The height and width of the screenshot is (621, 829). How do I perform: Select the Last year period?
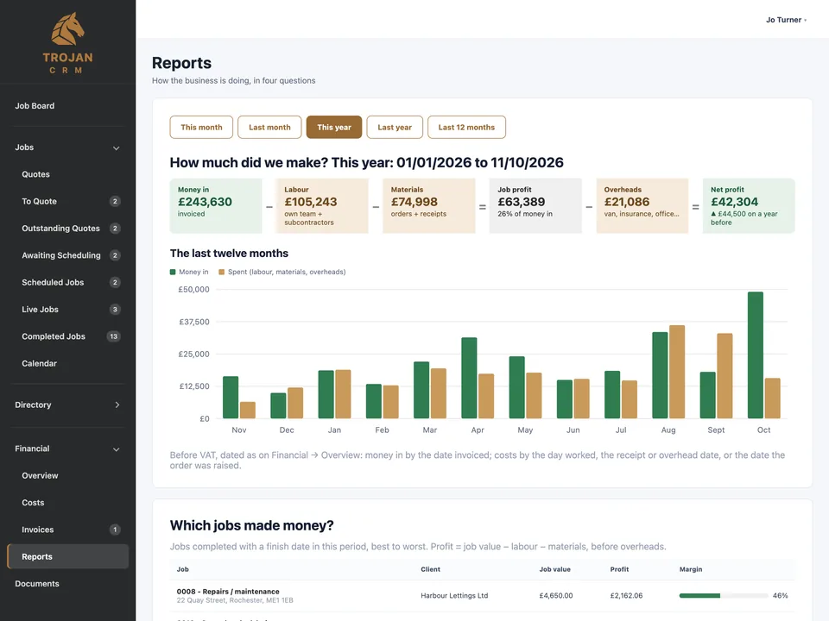click(395, 128)
